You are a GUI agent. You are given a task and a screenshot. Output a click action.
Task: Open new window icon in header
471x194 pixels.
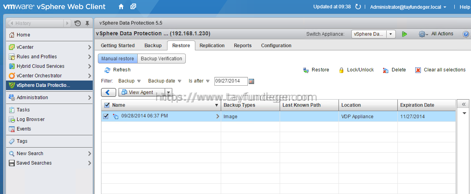pyautogui.click(x=133, y=7)
